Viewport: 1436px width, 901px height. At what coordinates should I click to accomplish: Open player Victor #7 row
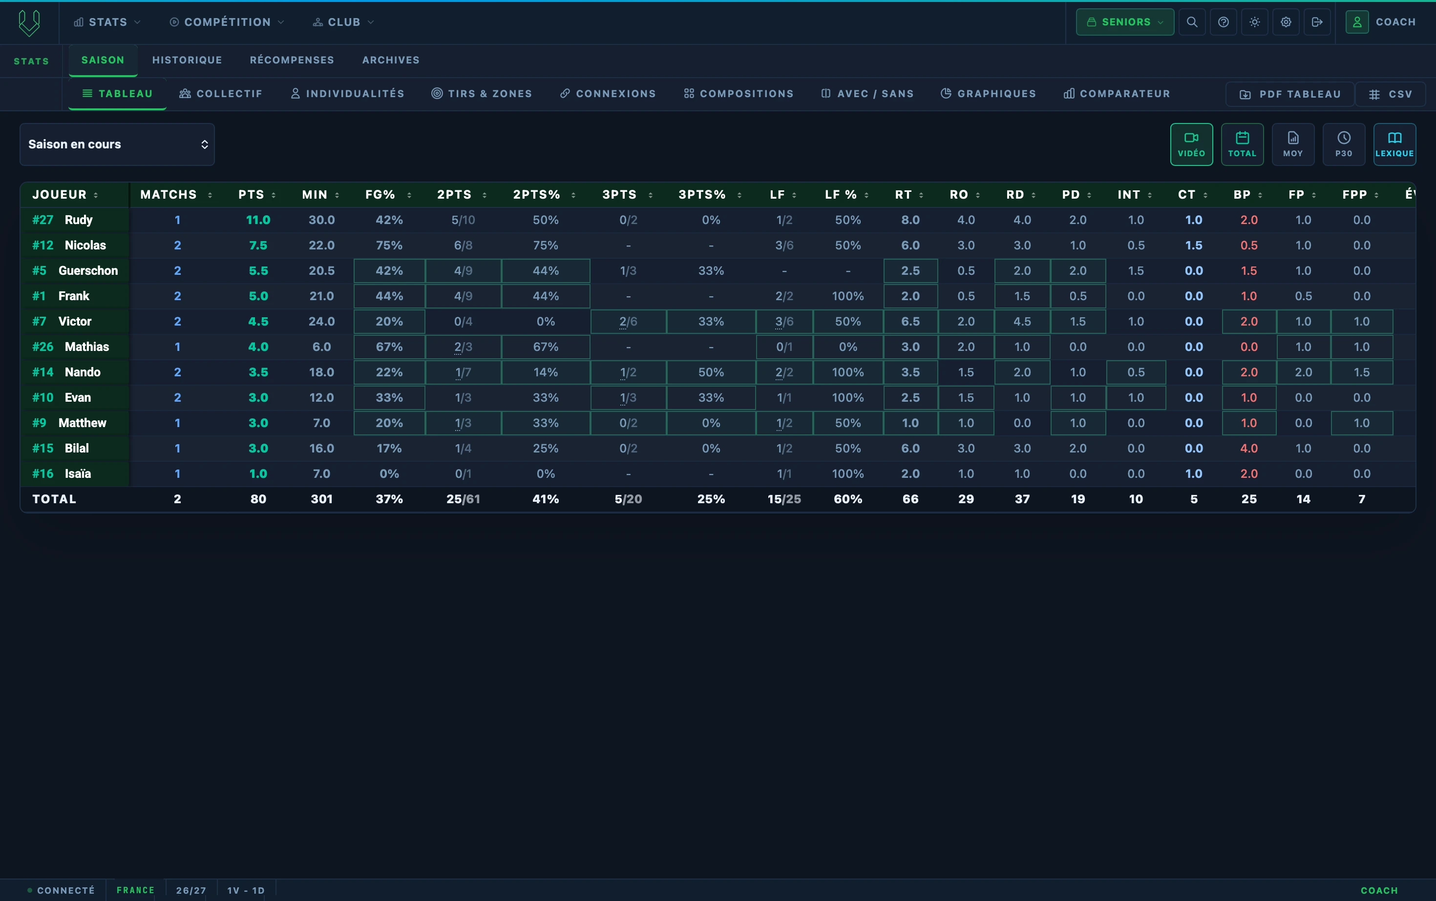tap(718, 321)
